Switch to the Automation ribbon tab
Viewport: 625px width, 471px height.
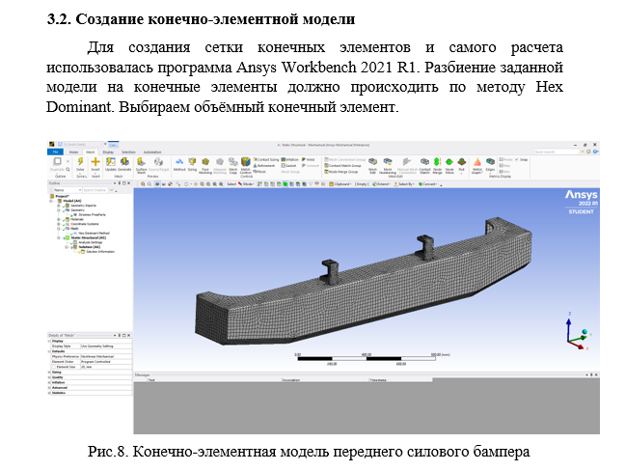[152, 152]
